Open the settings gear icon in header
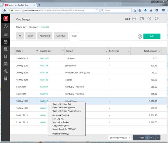This screenshot has width=168, height=143. coord(157,19)
